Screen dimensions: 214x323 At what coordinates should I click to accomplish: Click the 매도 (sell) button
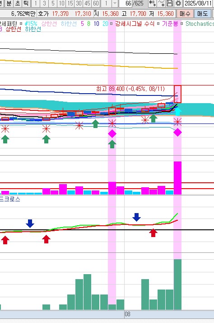pyautogui.click(x=203, y=14)
